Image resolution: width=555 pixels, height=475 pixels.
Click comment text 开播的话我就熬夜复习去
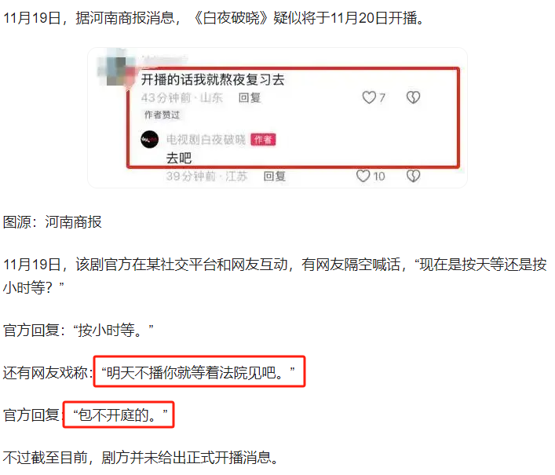[x=213, y=79]
